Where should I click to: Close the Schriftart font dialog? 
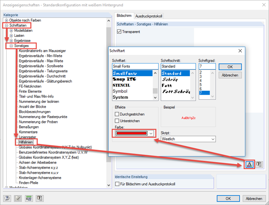point(240,51)
